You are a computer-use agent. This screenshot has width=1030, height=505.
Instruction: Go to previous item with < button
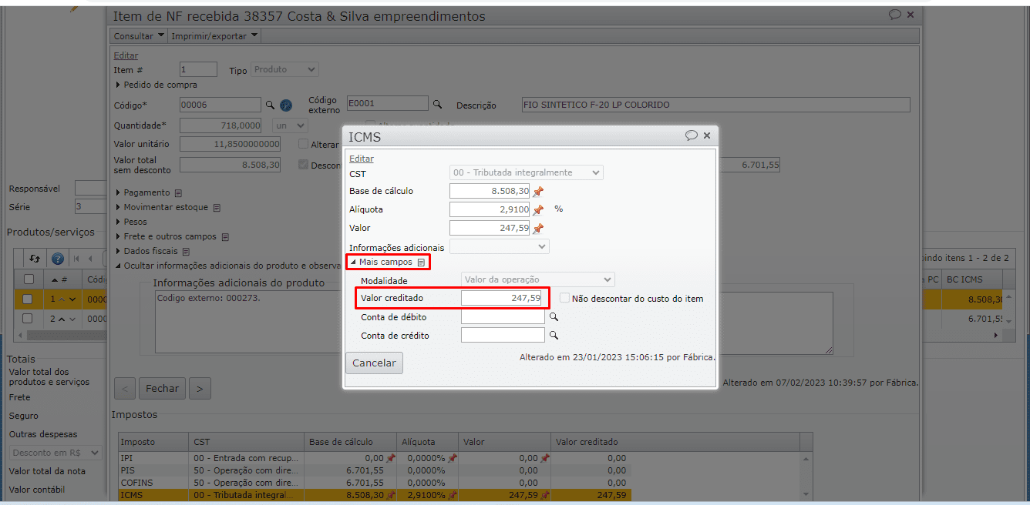pos(126,389)
